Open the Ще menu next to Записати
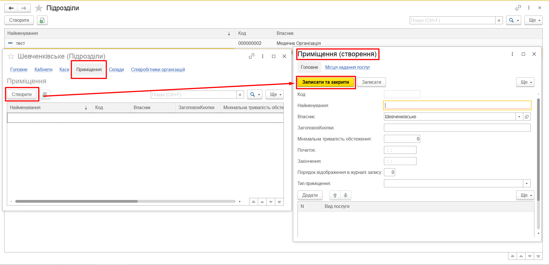 click(x=525, y=82)
